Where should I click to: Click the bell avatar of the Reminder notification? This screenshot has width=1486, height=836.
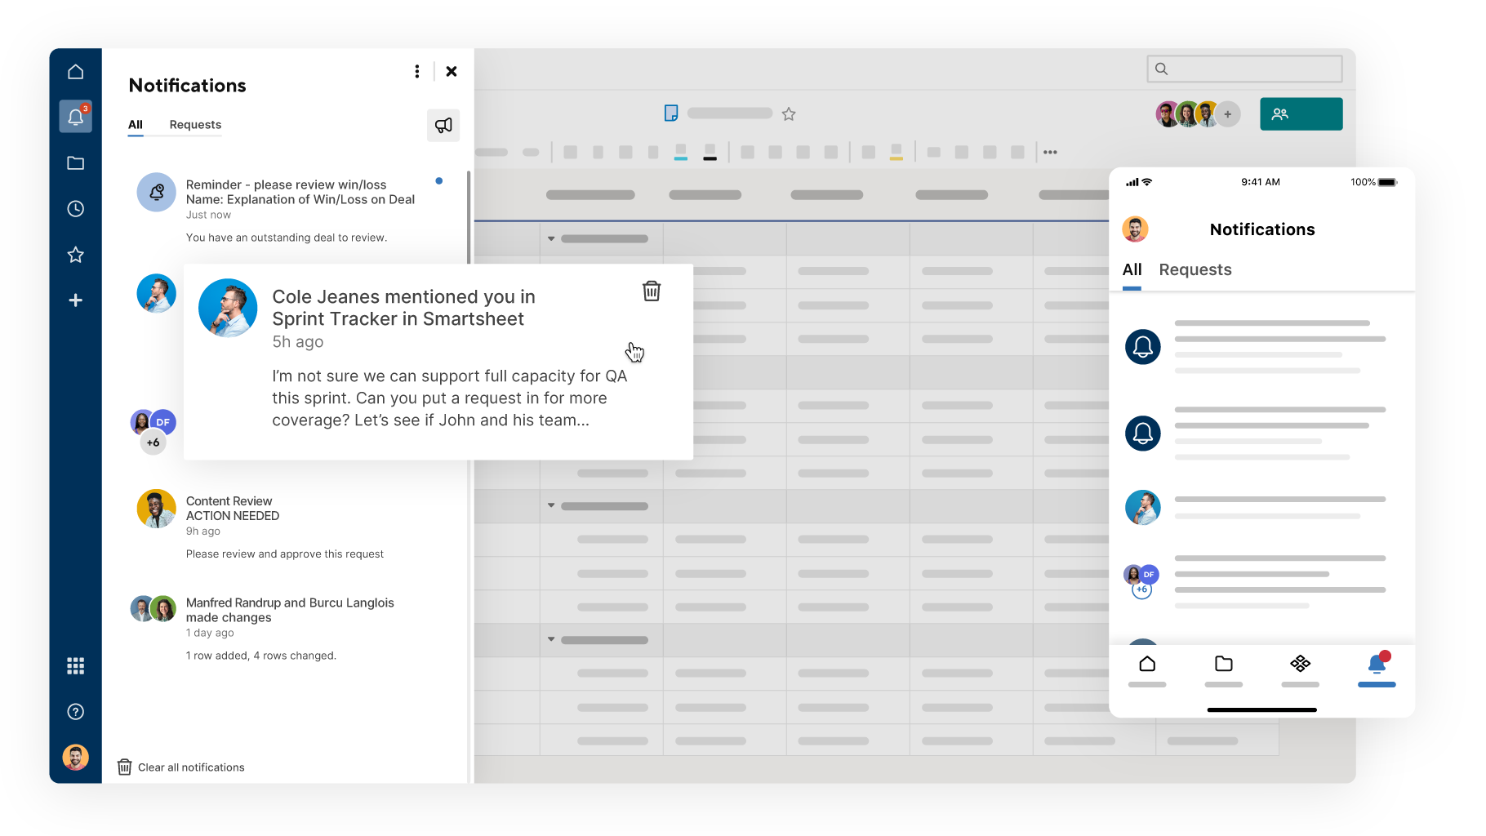(156, 192)
